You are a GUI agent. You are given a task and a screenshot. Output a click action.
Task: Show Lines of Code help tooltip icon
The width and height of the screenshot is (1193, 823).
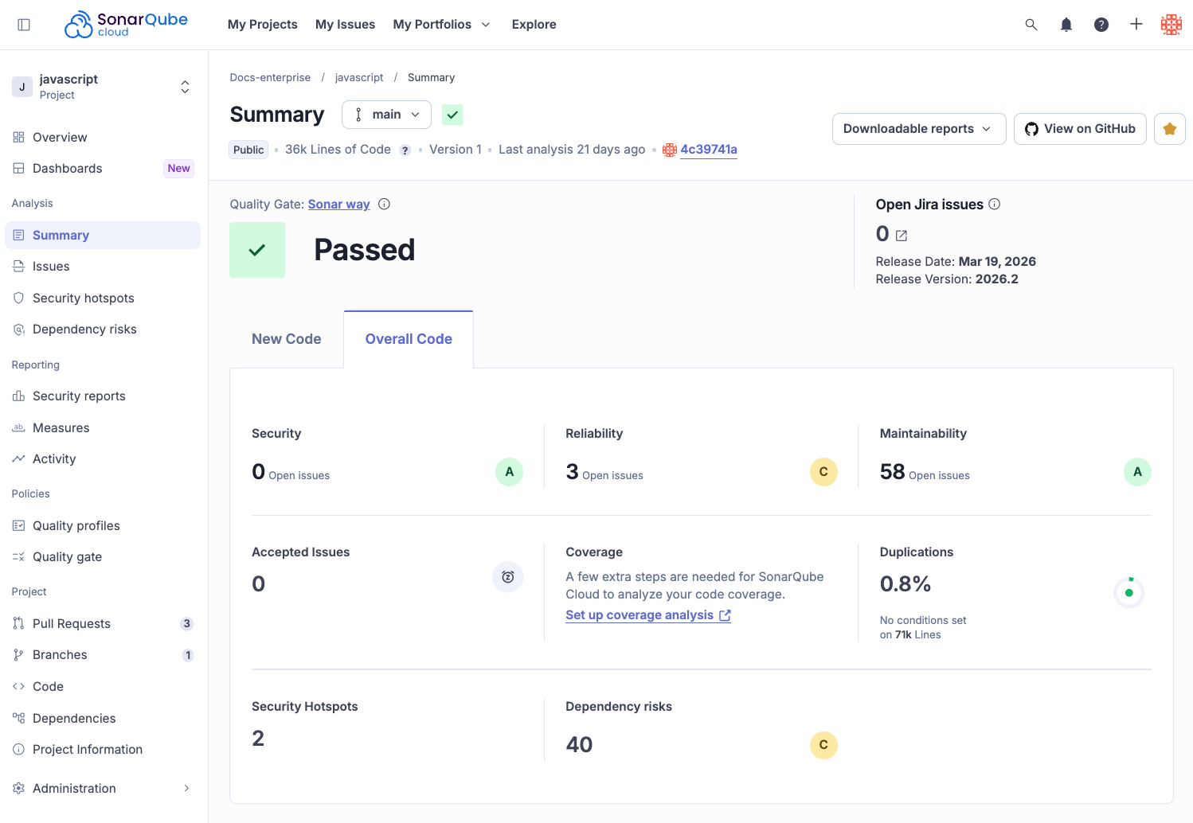coord(405,150)
